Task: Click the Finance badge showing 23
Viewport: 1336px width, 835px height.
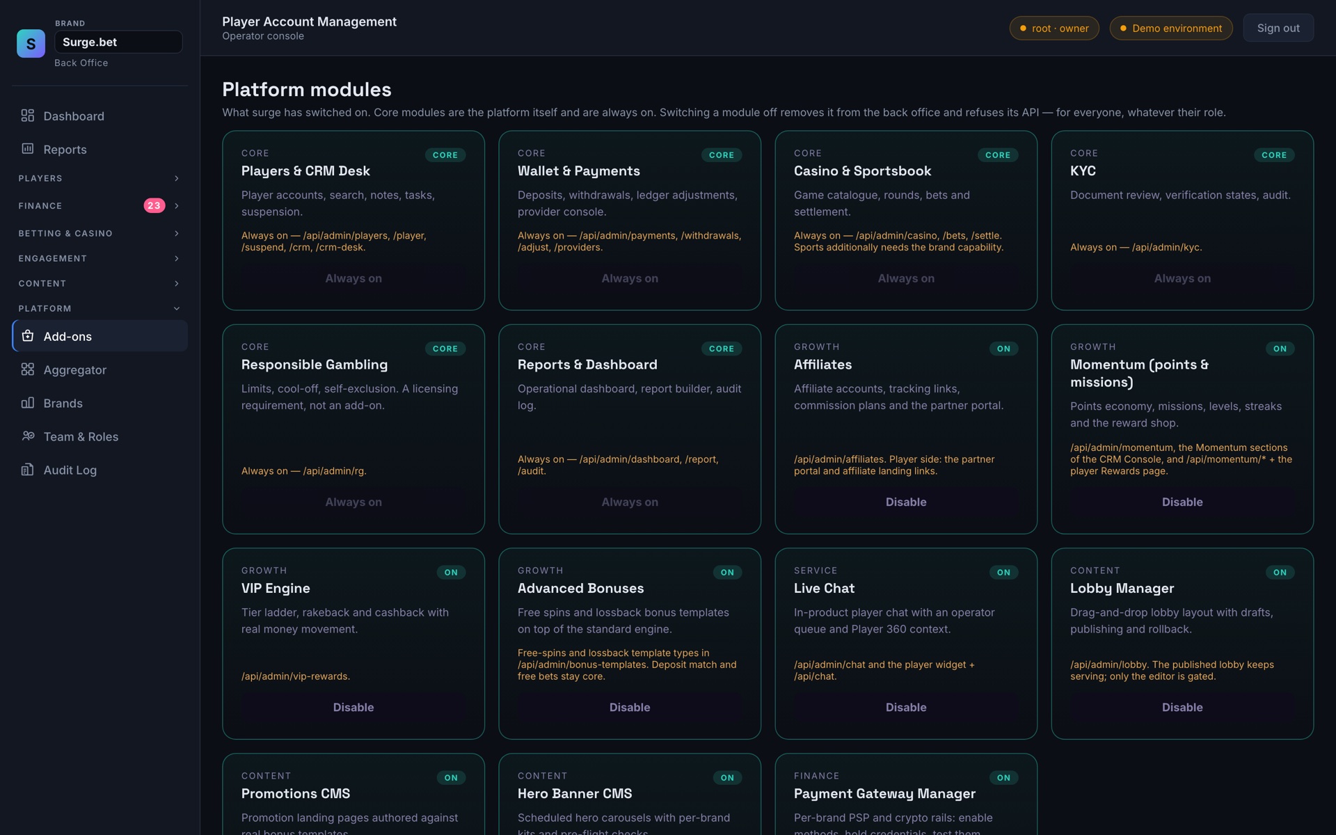Action: pos(154,205)
